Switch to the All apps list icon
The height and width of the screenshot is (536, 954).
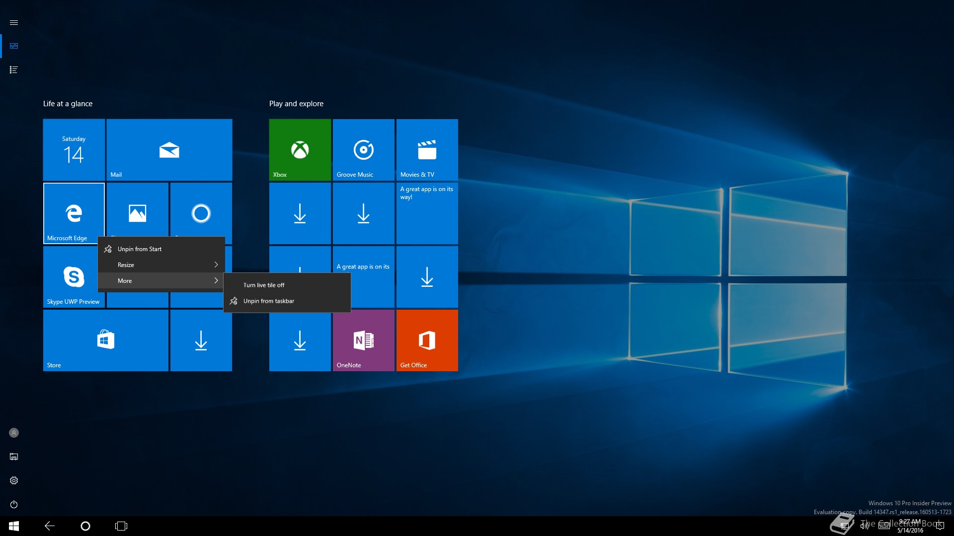(14, 70)
